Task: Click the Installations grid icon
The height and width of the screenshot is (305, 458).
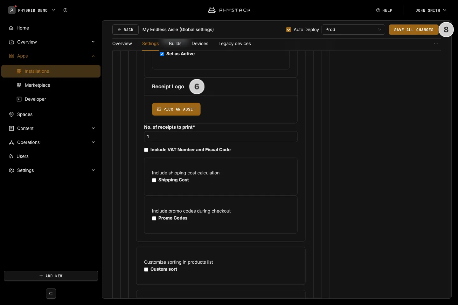Action: coord(19,71)
